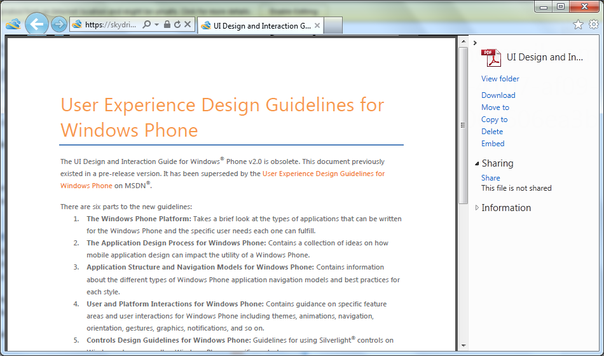The image size is (604, 356).
Task: Click the View folder link
Action: coord(500,79)
